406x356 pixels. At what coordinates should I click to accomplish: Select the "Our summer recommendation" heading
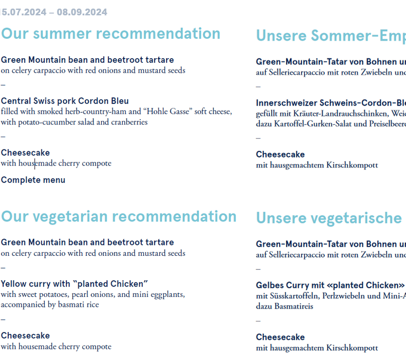(x=111, y=34)
